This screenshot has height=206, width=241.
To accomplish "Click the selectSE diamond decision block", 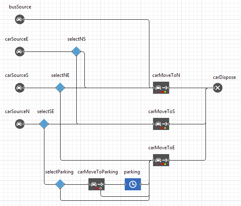I will coord(44,124).
